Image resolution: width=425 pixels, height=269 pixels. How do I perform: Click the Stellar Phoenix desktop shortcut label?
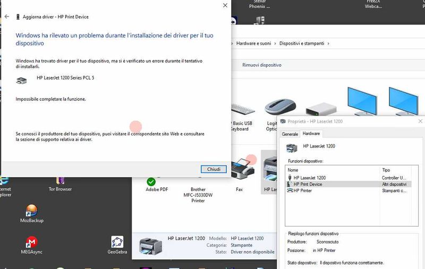pyautogui.click(x=259, y=4)
